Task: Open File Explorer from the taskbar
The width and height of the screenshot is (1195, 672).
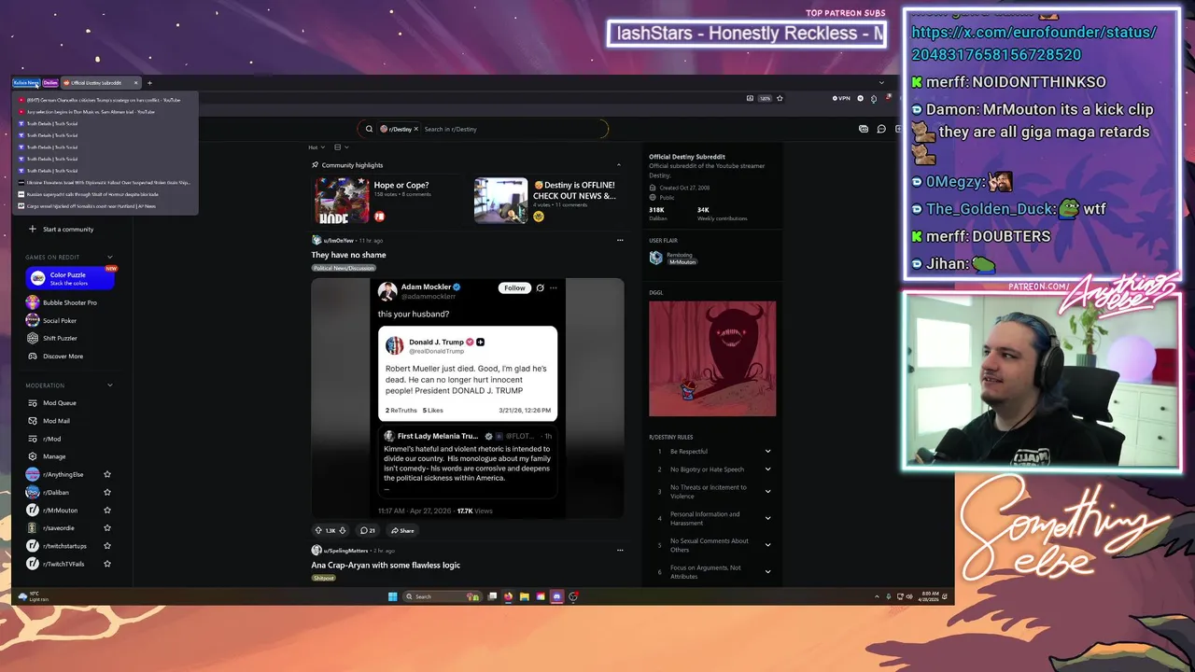Action: click(x=525, y=596)
